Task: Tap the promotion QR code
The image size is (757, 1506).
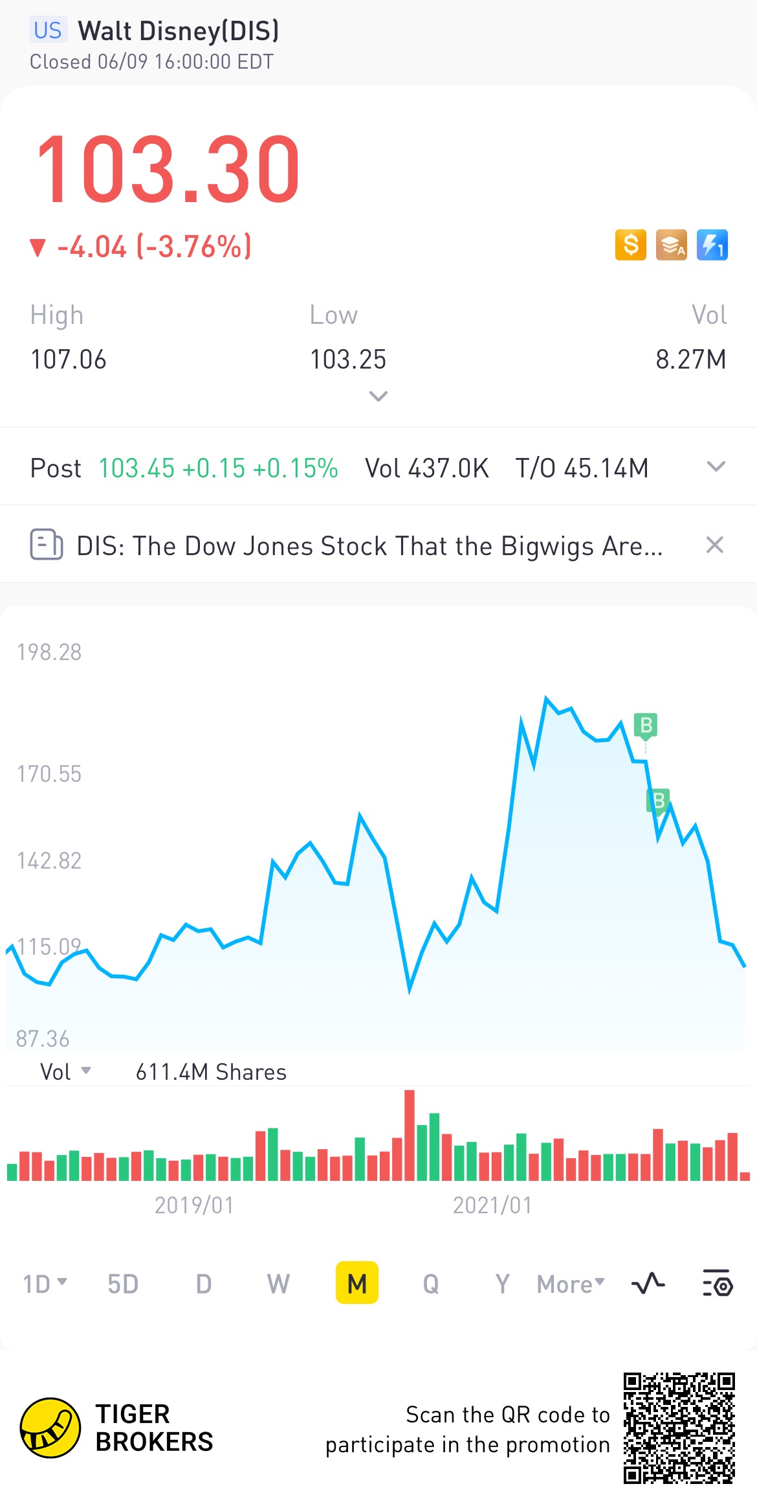Action: (679, 1428)
